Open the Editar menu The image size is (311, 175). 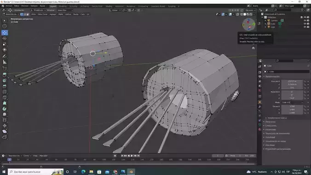click(17, 6)
